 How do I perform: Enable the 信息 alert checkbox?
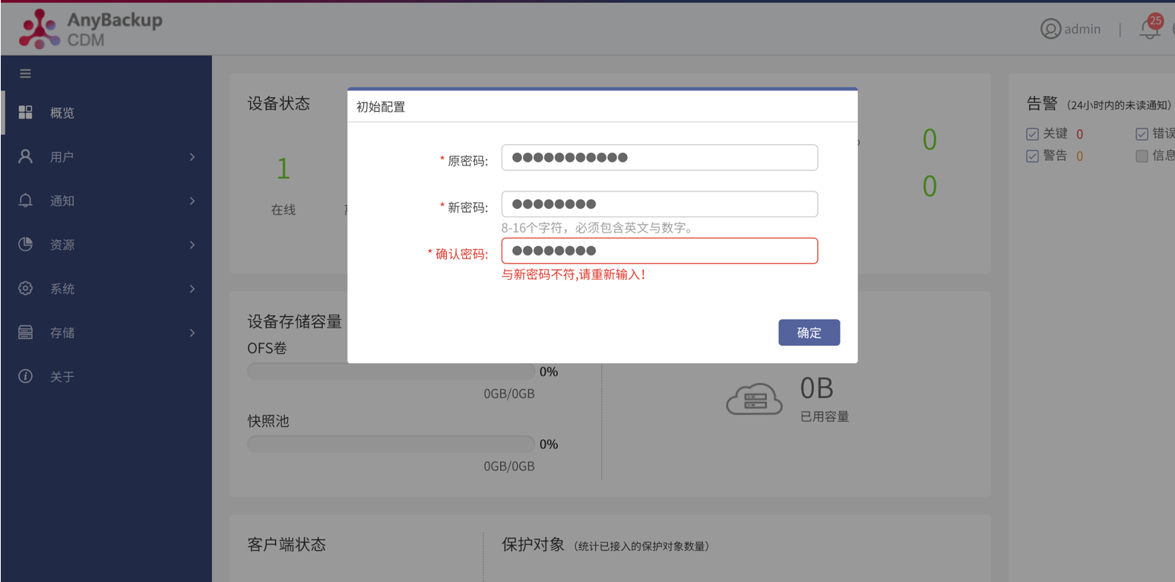click(x=1141, y=156)
